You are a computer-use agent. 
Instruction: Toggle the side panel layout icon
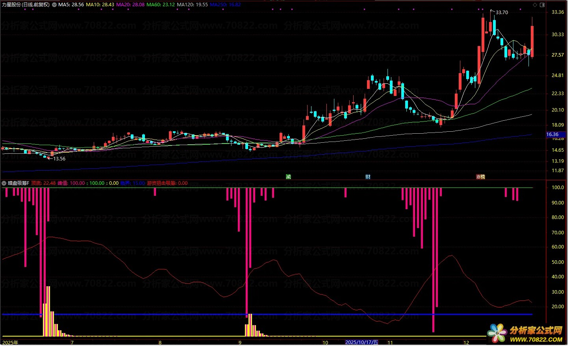[x=542, y=5]
